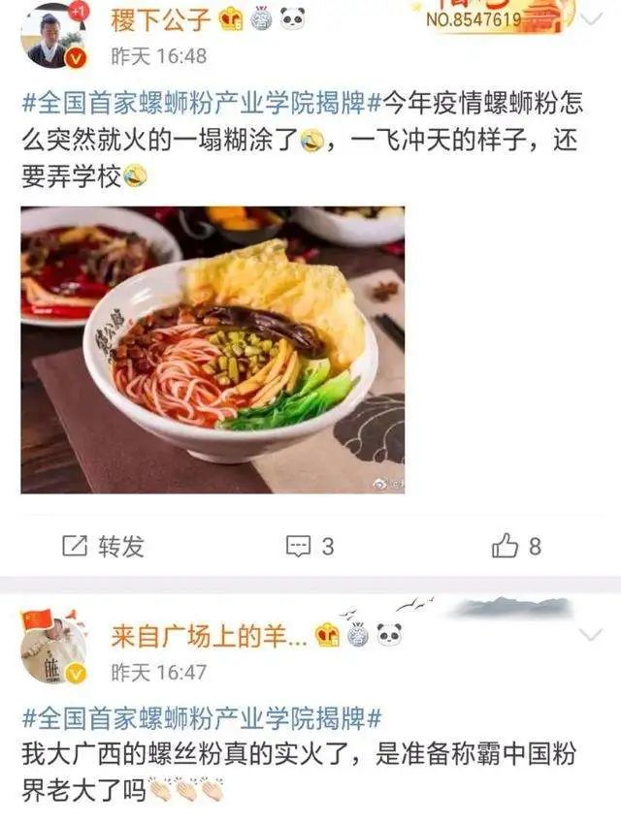This screenshot has width=621, height=822.
Task: Open the 来自广场上的羊... username
Action: [209, 637]
